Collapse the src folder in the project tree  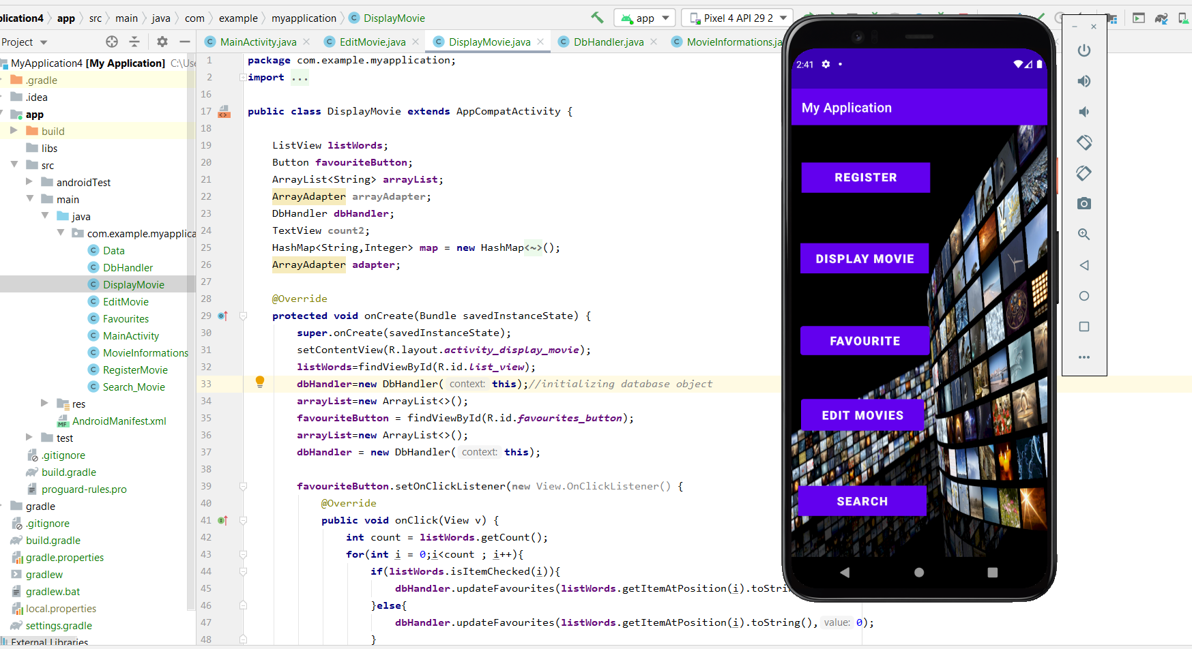pyautogui.click(x=15, y=164)
